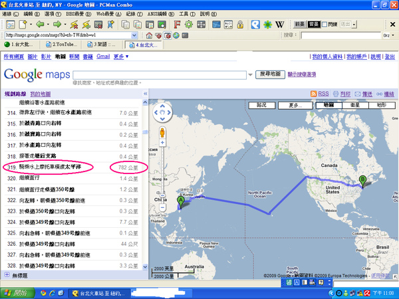
Task: Switch to tab 2.YouTube
Action: click(62, 45)
